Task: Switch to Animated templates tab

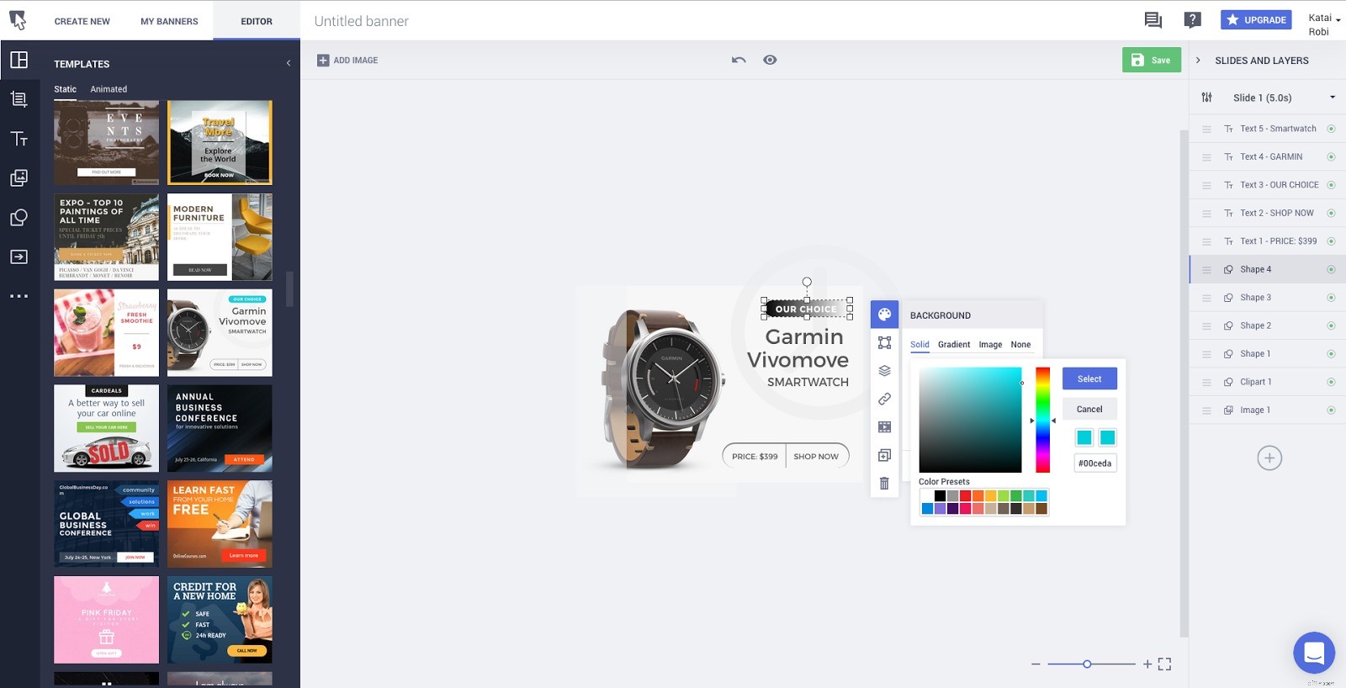Action: [109, 89]
